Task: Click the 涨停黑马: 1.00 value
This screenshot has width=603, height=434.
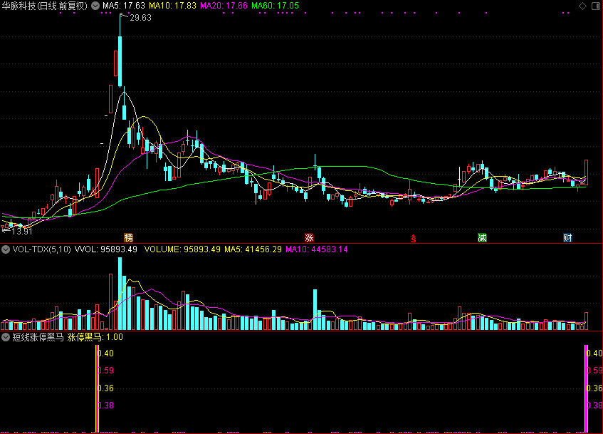Action: pyautogui.click(x=95, y=337)
